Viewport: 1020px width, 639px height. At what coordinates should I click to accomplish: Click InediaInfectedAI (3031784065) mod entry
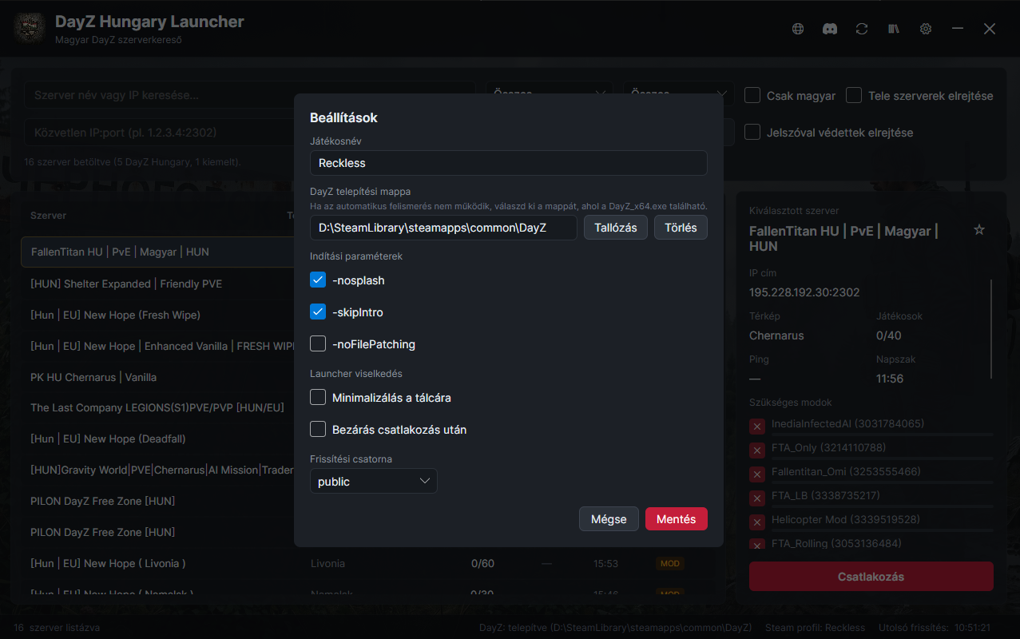pos(847,424)
